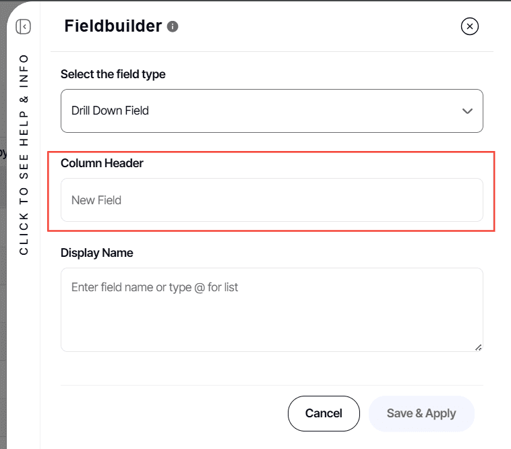This screenshot has width=511, height=449.
Task: Click the dimmed background left of the panel
Action: [3, 261]
